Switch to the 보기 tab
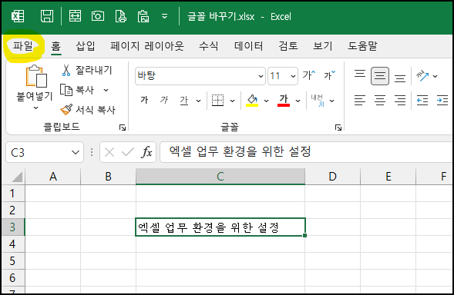Image resolution: width=454 pixels, height=295 pixels. pyautogui.click(x=323, y=45)
